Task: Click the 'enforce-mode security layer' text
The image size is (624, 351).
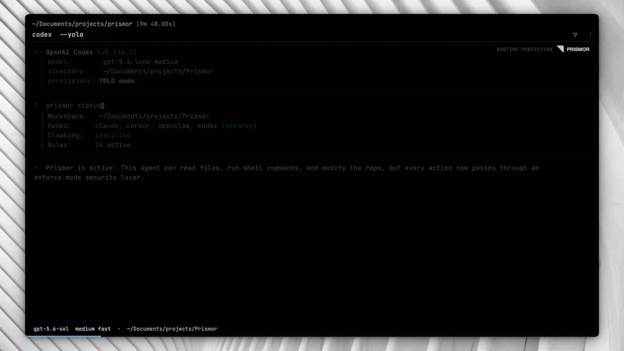Action: (x=89, y=177)
